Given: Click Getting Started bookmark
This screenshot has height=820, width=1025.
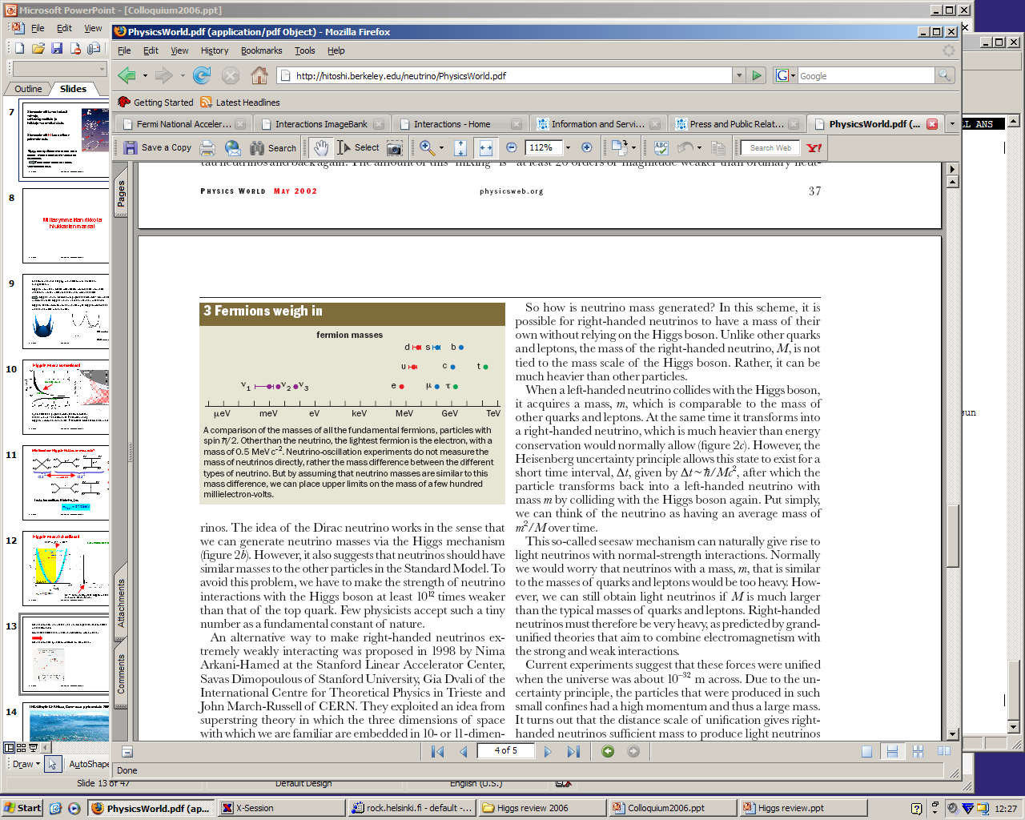Looking at the screenshot, I should click(x=156, y=102).
